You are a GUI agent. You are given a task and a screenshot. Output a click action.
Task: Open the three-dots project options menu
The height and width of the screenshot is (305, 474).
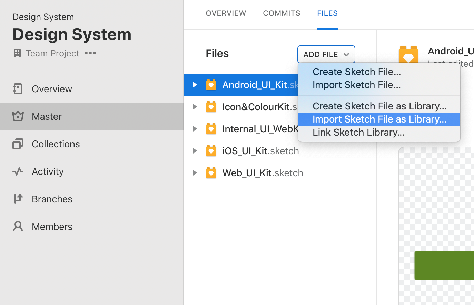90,53
